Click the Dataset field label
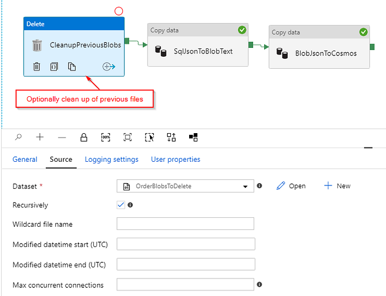The width and height of the screenshot is (386, 296). click(x=25, y=186)
